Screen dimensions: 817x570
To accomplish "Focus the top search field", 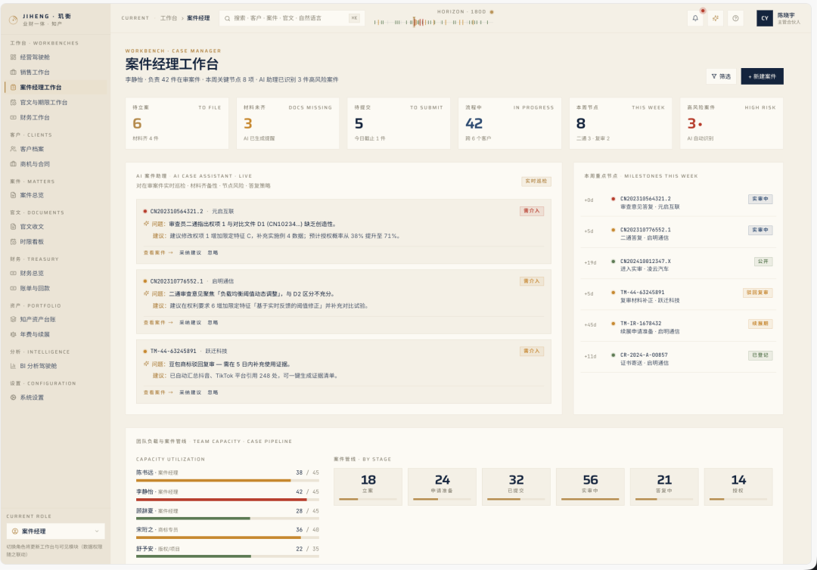I will (x=292, y=18).
